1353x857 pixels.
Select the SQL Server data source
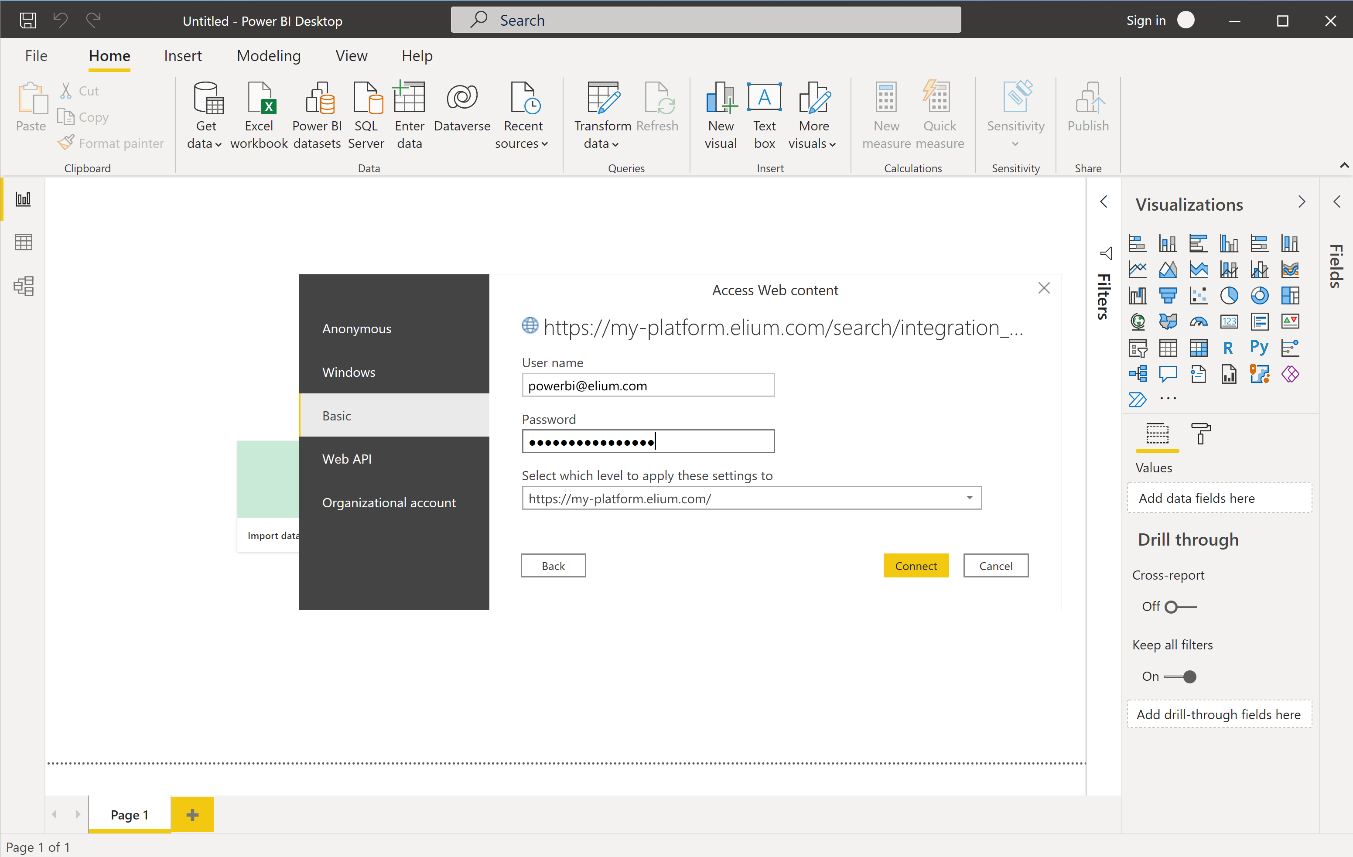click(x=366, y=115)
